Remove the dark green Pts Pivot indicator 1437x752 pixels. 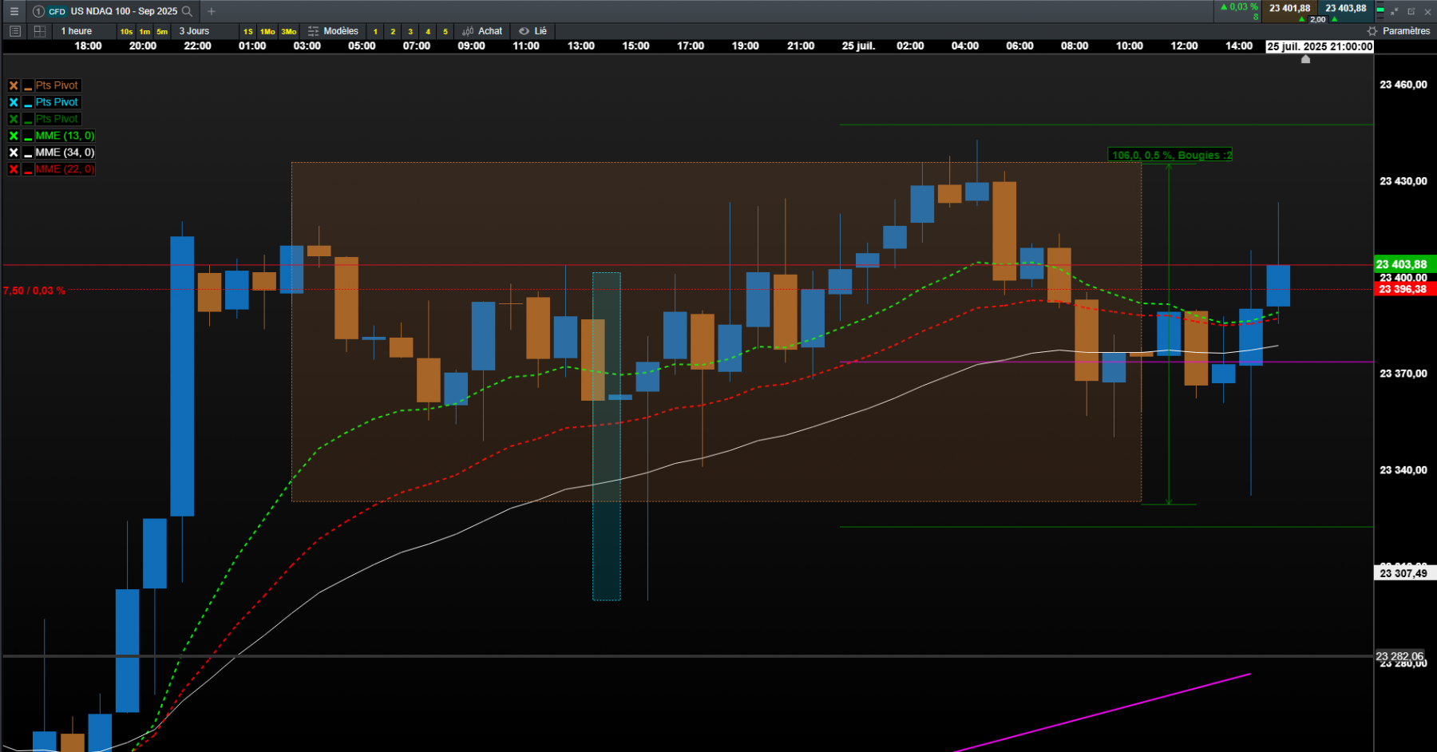click(14, 119)
